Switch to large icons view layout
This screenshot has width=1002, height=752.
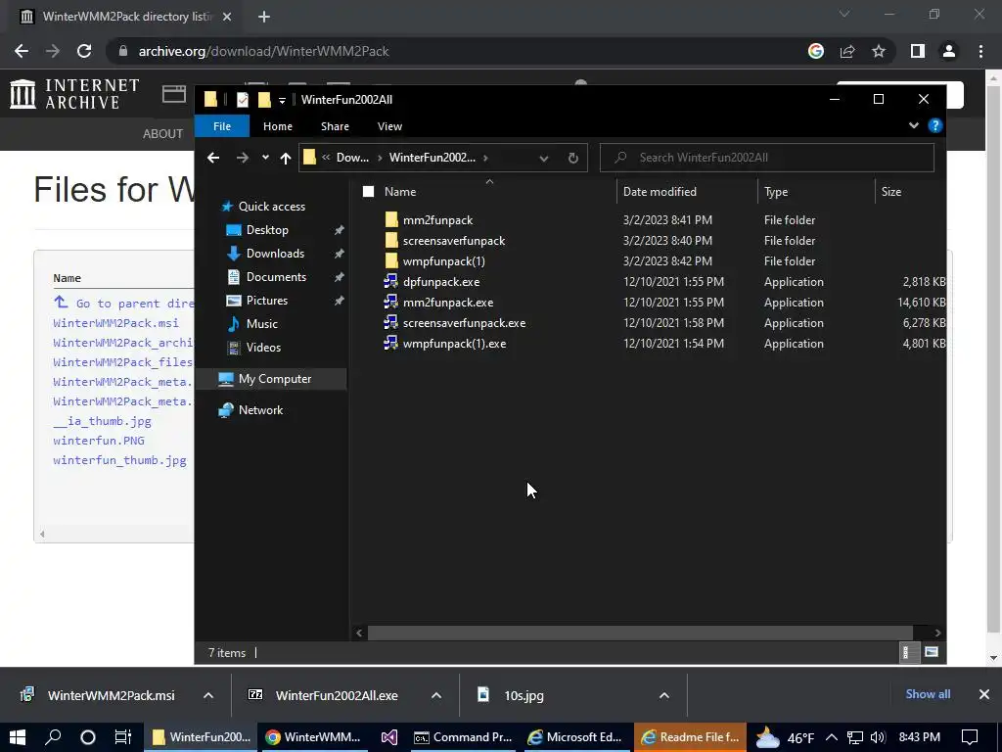pyautogui.click(x=932, y=652)
